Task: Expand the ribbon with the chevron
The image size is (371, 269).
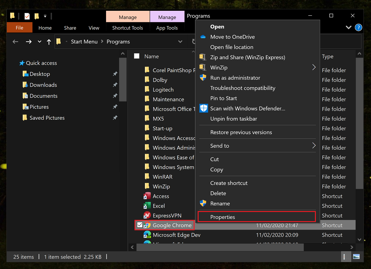Action: tap(349, 27)
